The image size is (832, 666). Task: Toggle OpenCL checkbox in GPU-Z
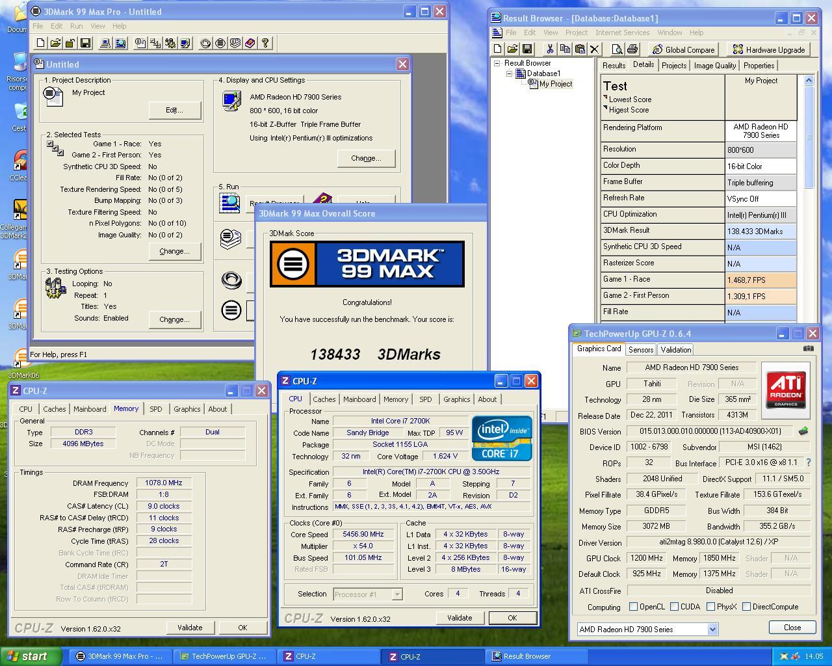coord(633,607)
